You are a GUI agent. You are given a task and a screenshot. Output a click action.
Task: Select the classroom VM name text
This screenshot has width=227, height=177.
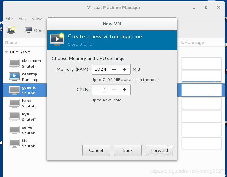[31, 61]
